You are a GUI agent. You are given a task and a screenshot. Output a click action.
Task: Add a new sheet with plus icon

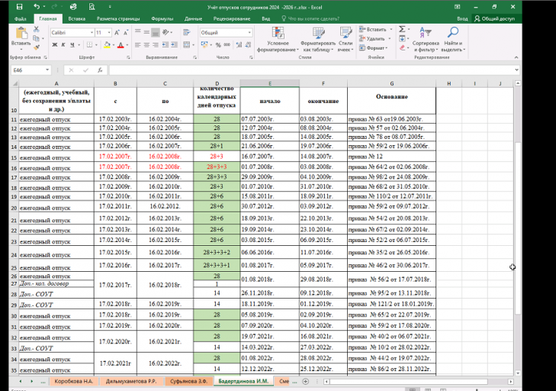tap(305, 381)
